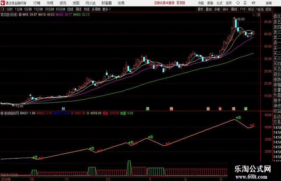This screenshot has height=181, width=281.
Task: Click the MA10: 40.63 indicator value
Action: pos(46,15)
